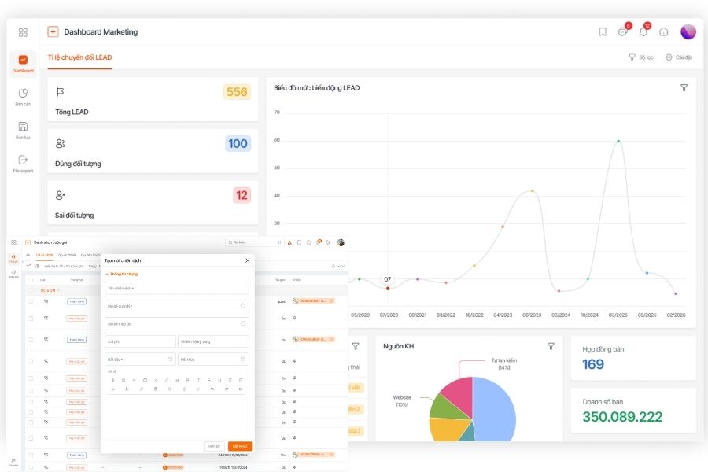Select the blue slice of the pie chart

point(496,411)
